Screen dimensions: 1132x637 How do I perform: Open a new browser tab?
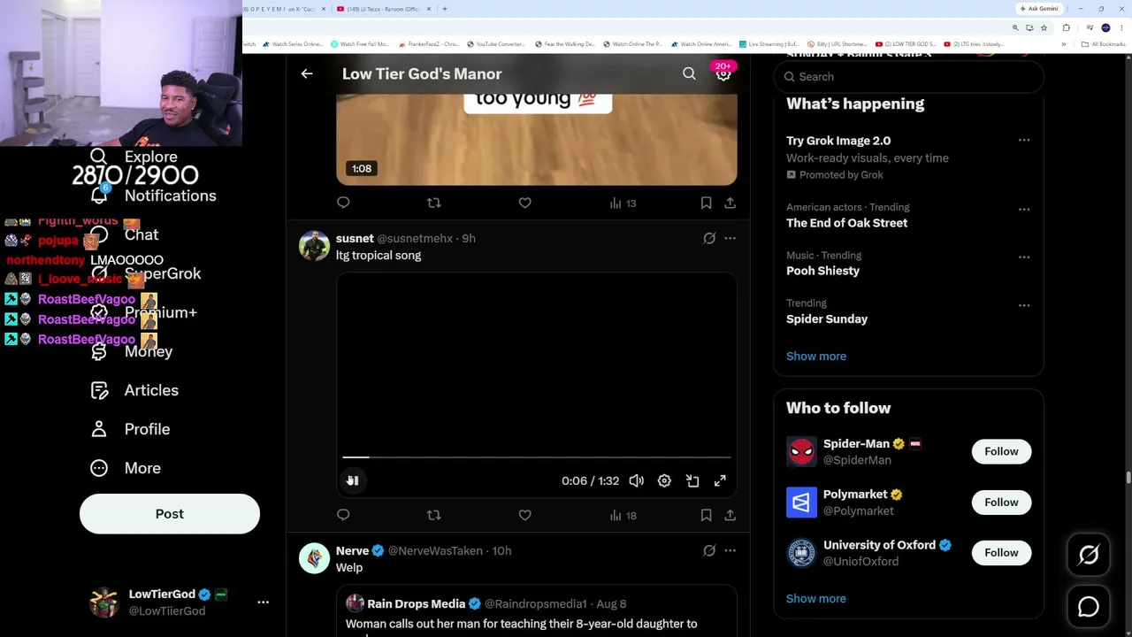click(444, 9)
